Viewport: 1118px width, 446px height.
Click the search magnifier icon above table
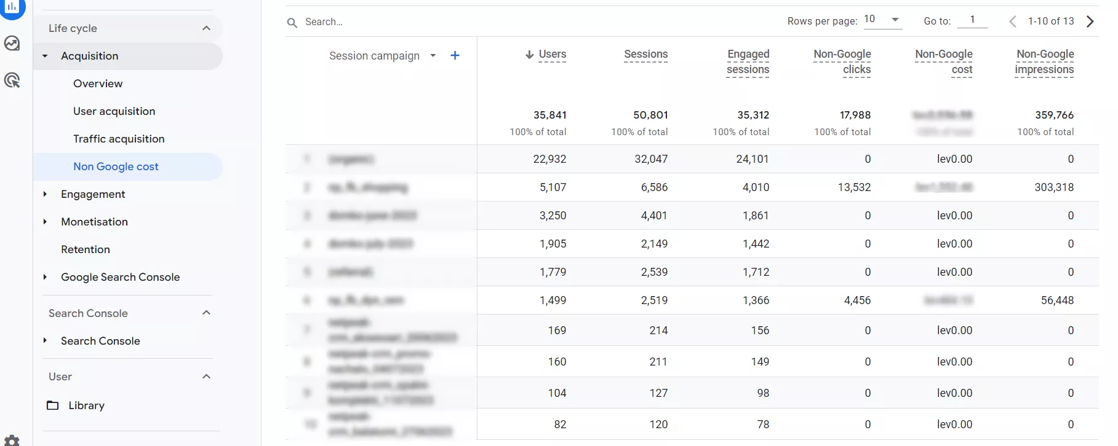point(292,23)
